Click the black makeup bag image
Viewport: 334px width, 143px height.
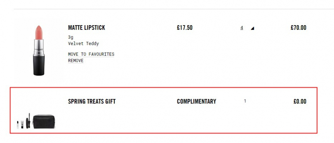(44, 122)
